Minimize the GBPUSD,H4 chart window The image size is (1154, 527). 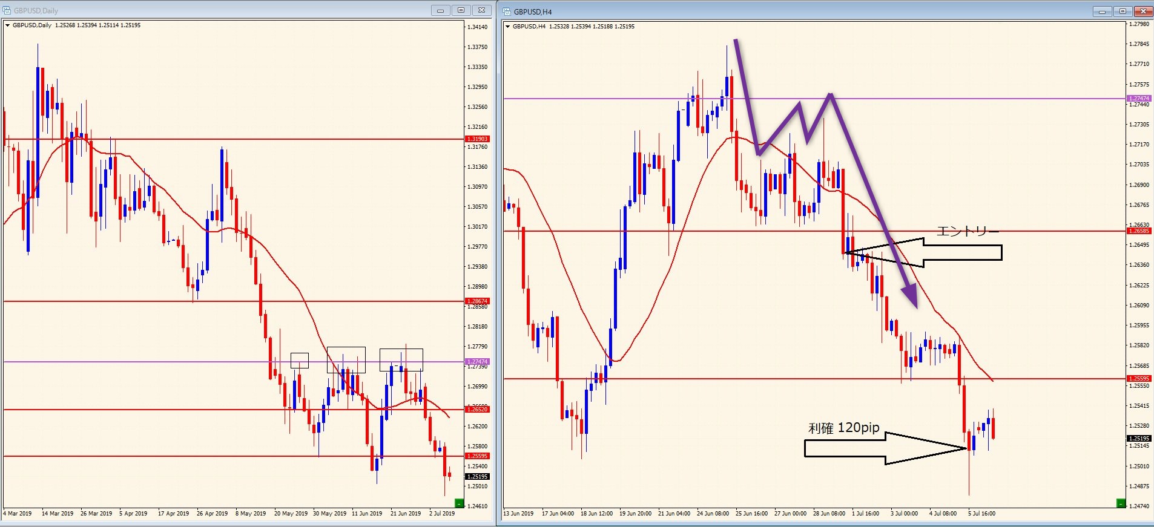click(x=1103, y=11)
